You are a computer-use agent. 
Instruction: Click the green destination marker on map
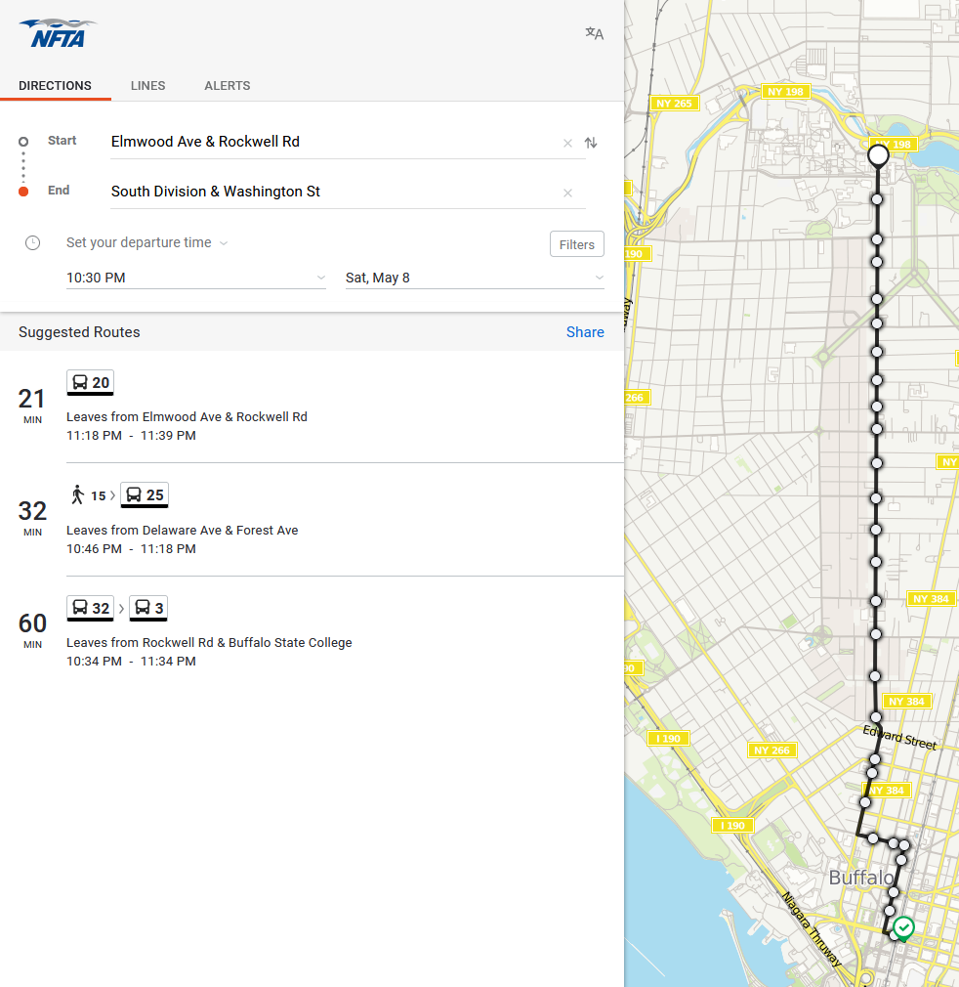[903, 926]
